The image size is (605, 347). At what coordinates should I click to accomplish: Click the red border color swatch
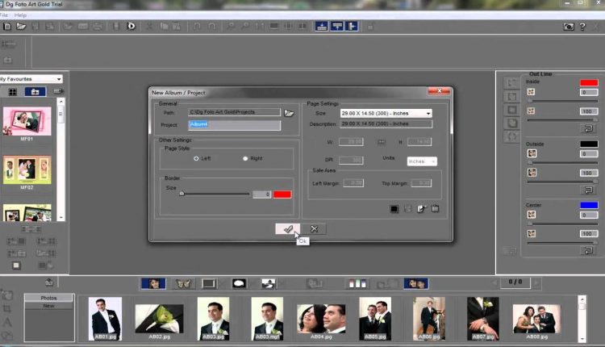pos(282,194)
